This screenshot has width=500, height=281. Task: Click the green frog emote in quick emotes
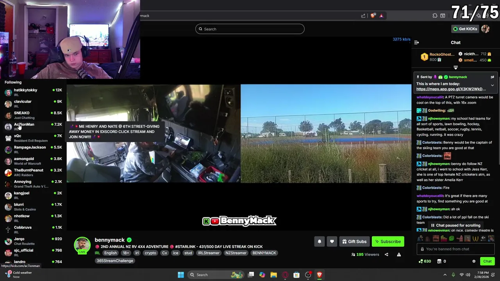tap(452, 238)
